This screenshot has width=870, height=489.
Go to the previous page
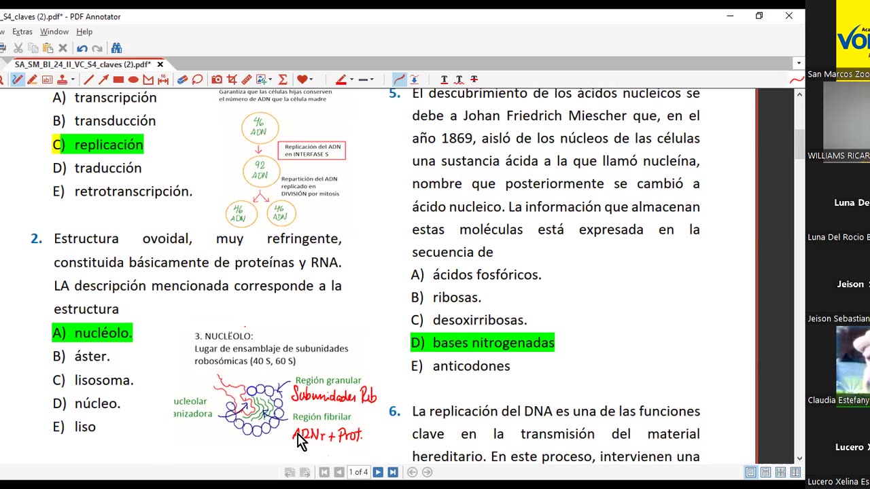coord(338,472)
